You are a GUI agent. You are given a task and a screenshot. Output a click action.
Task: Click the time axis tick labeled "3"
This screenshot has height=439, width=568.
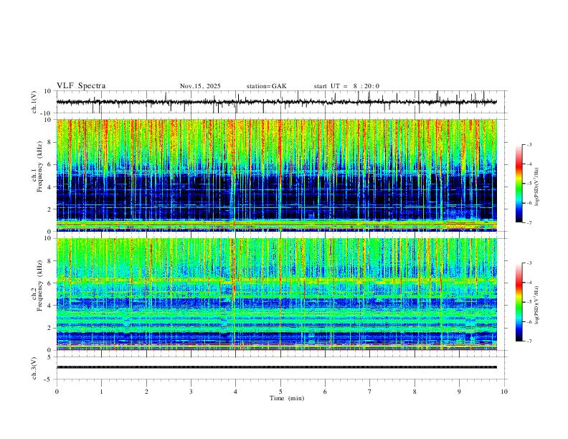tap(191, 392)
